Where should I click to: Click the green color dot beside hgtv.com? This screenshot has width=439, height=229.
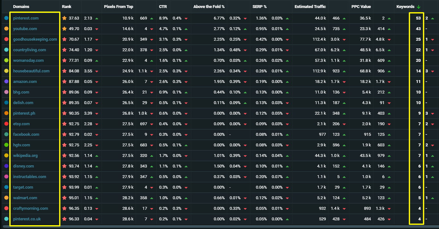coord(6,145)
